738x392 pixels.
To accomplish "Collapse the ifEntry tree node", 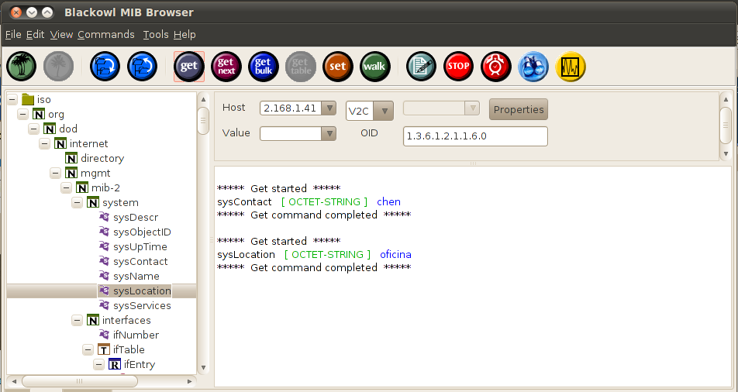I will (x=99, y=364).
